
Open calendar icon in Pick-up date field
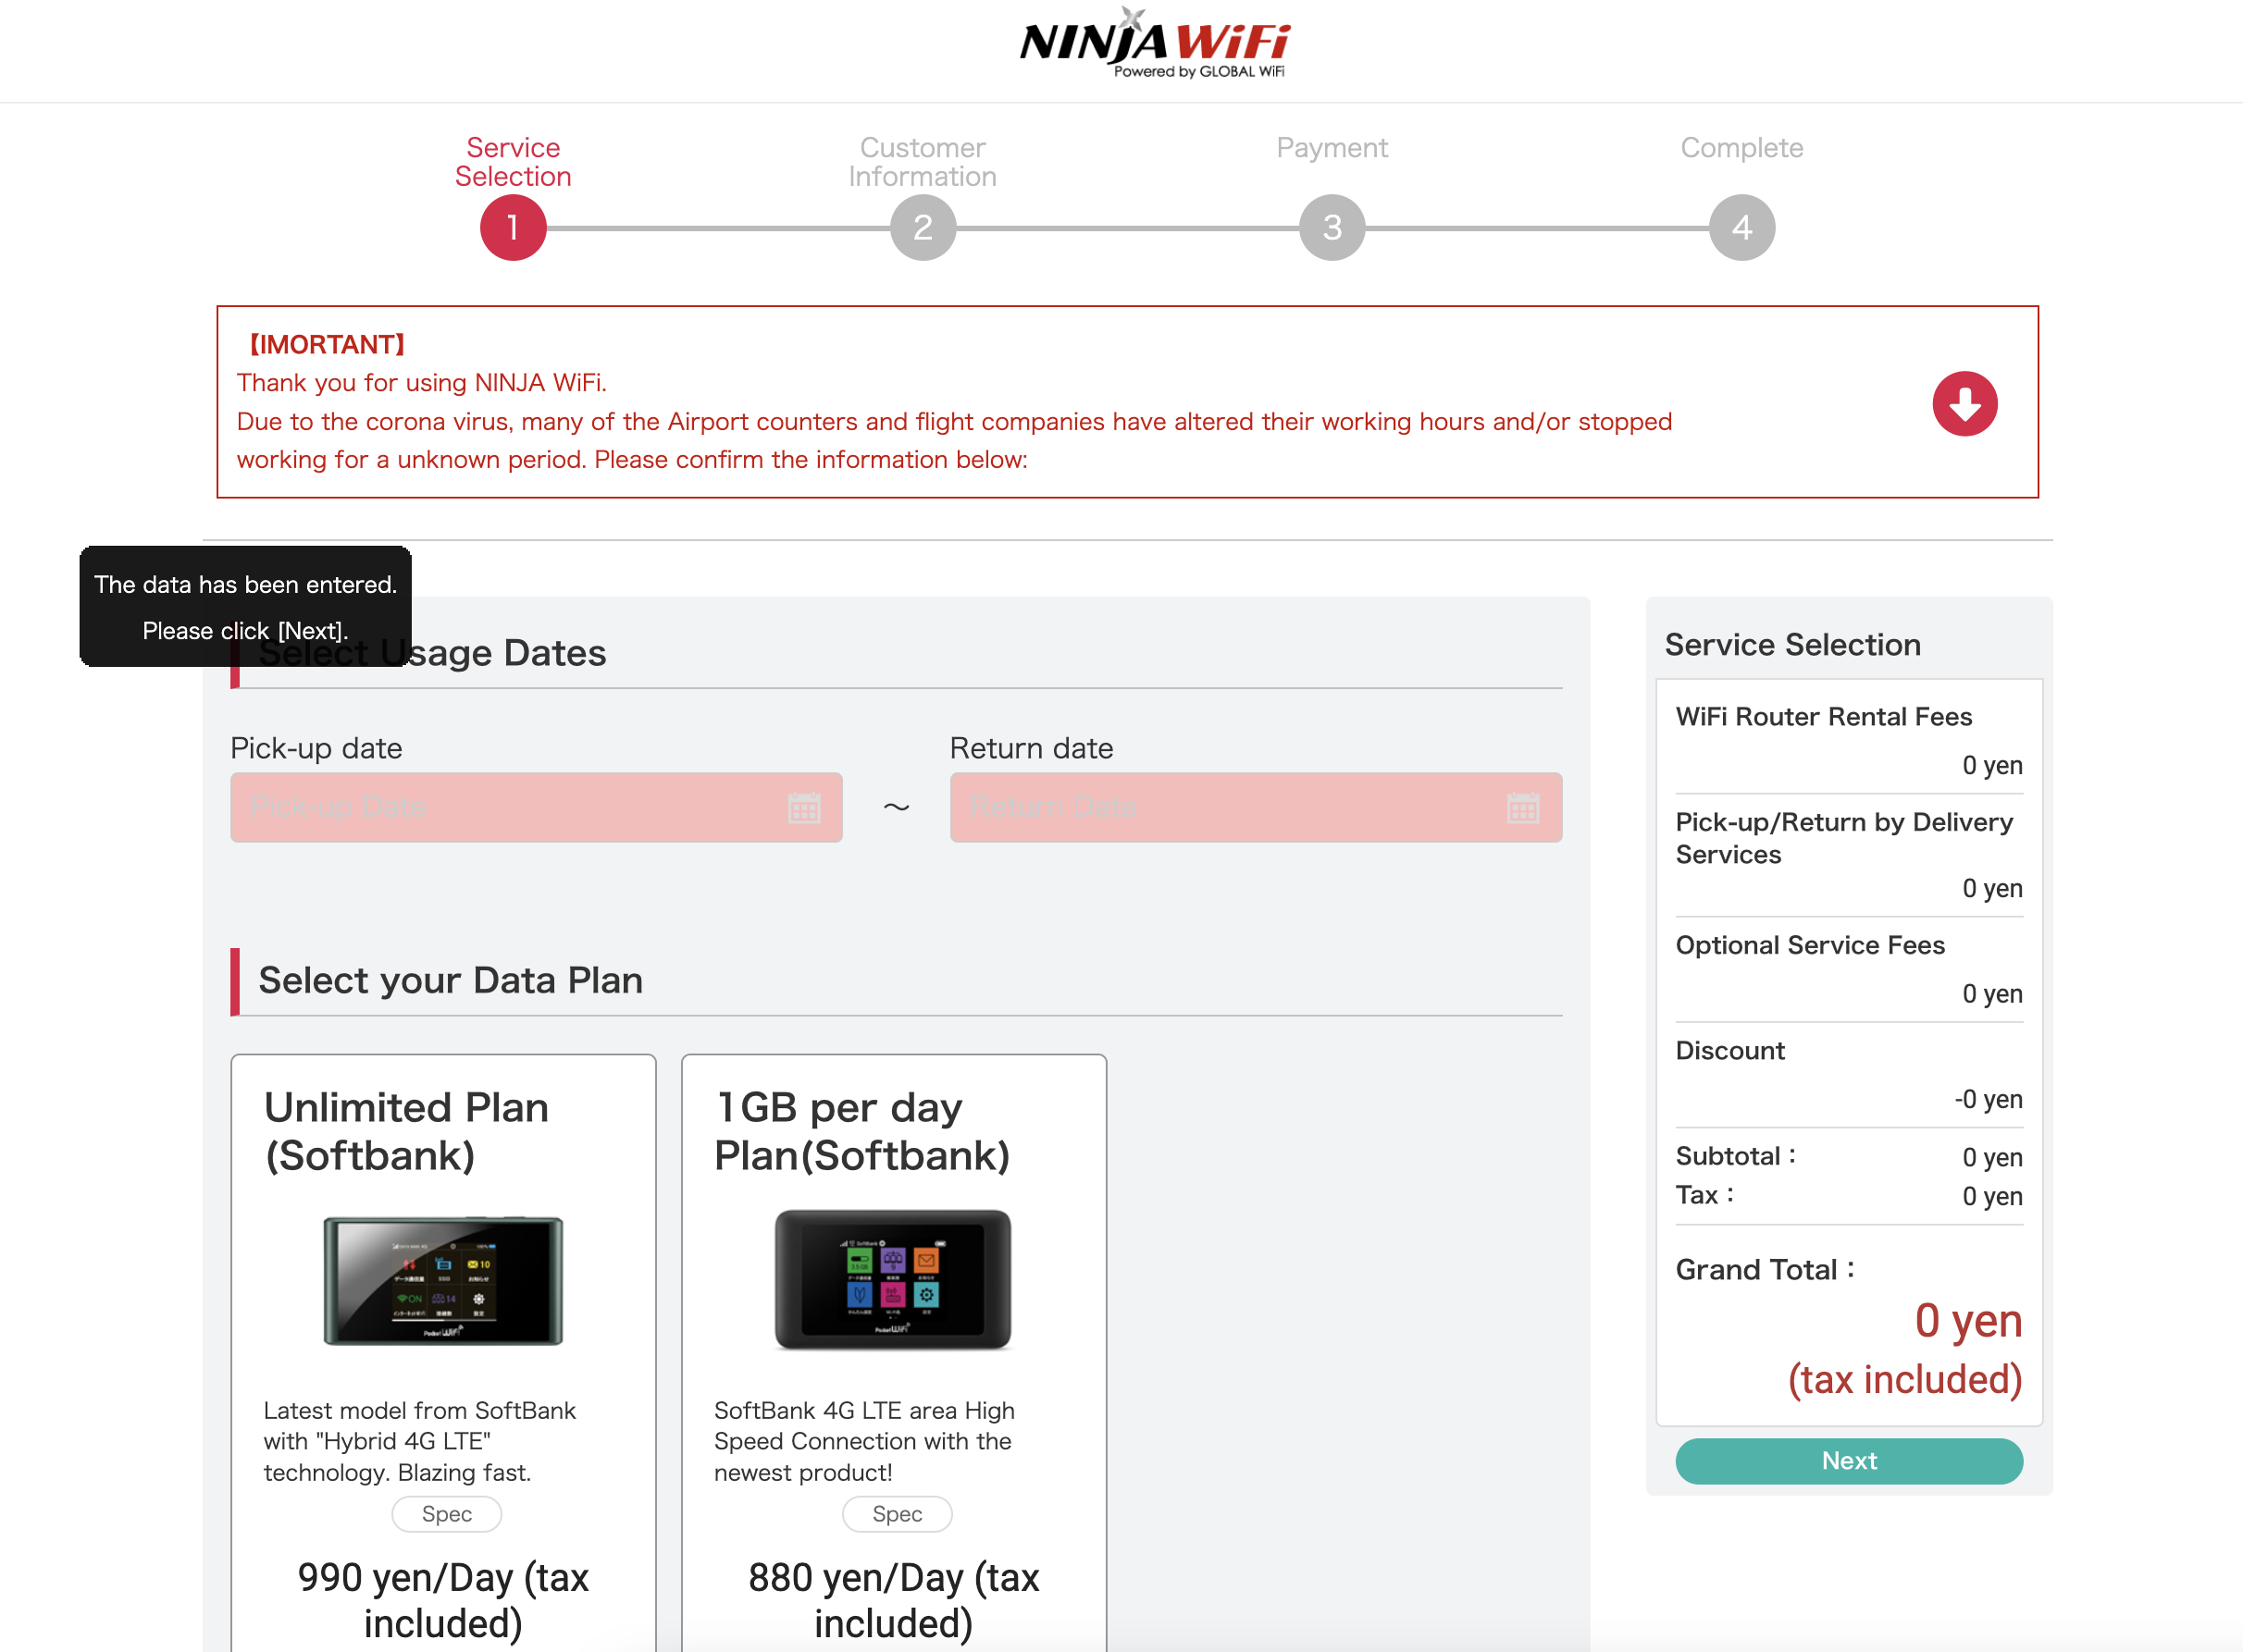(x=803, y=808)
